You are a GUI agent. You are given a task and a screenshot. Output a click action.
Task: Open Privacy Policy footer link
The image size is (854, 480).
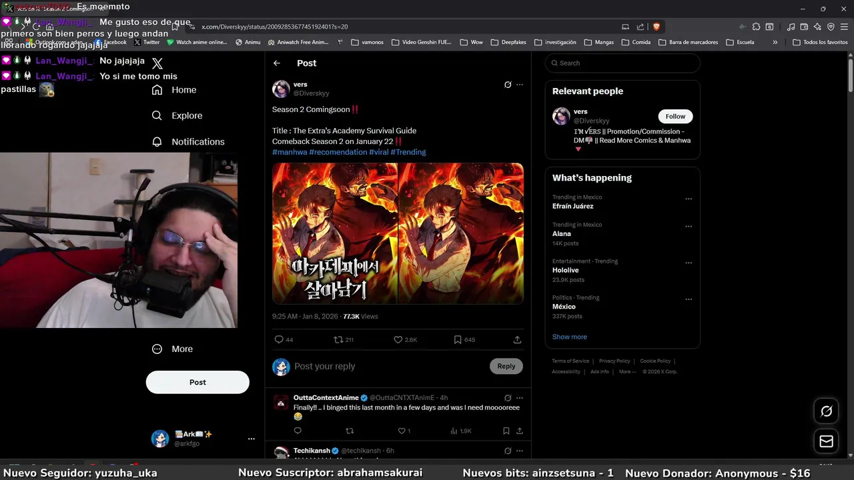pyautogui.click(x=614, y=361)
